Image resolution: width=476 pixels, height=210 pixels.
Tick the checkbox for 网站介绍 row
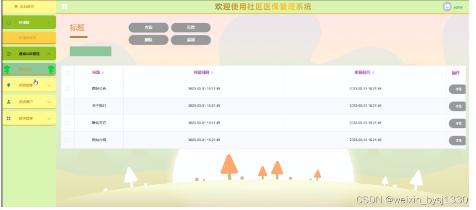[x=68, y=139]
